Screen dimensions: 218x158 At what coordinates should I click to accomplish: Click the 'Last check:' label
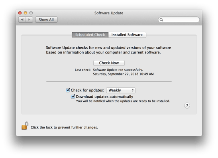click(x=83, y=70)
